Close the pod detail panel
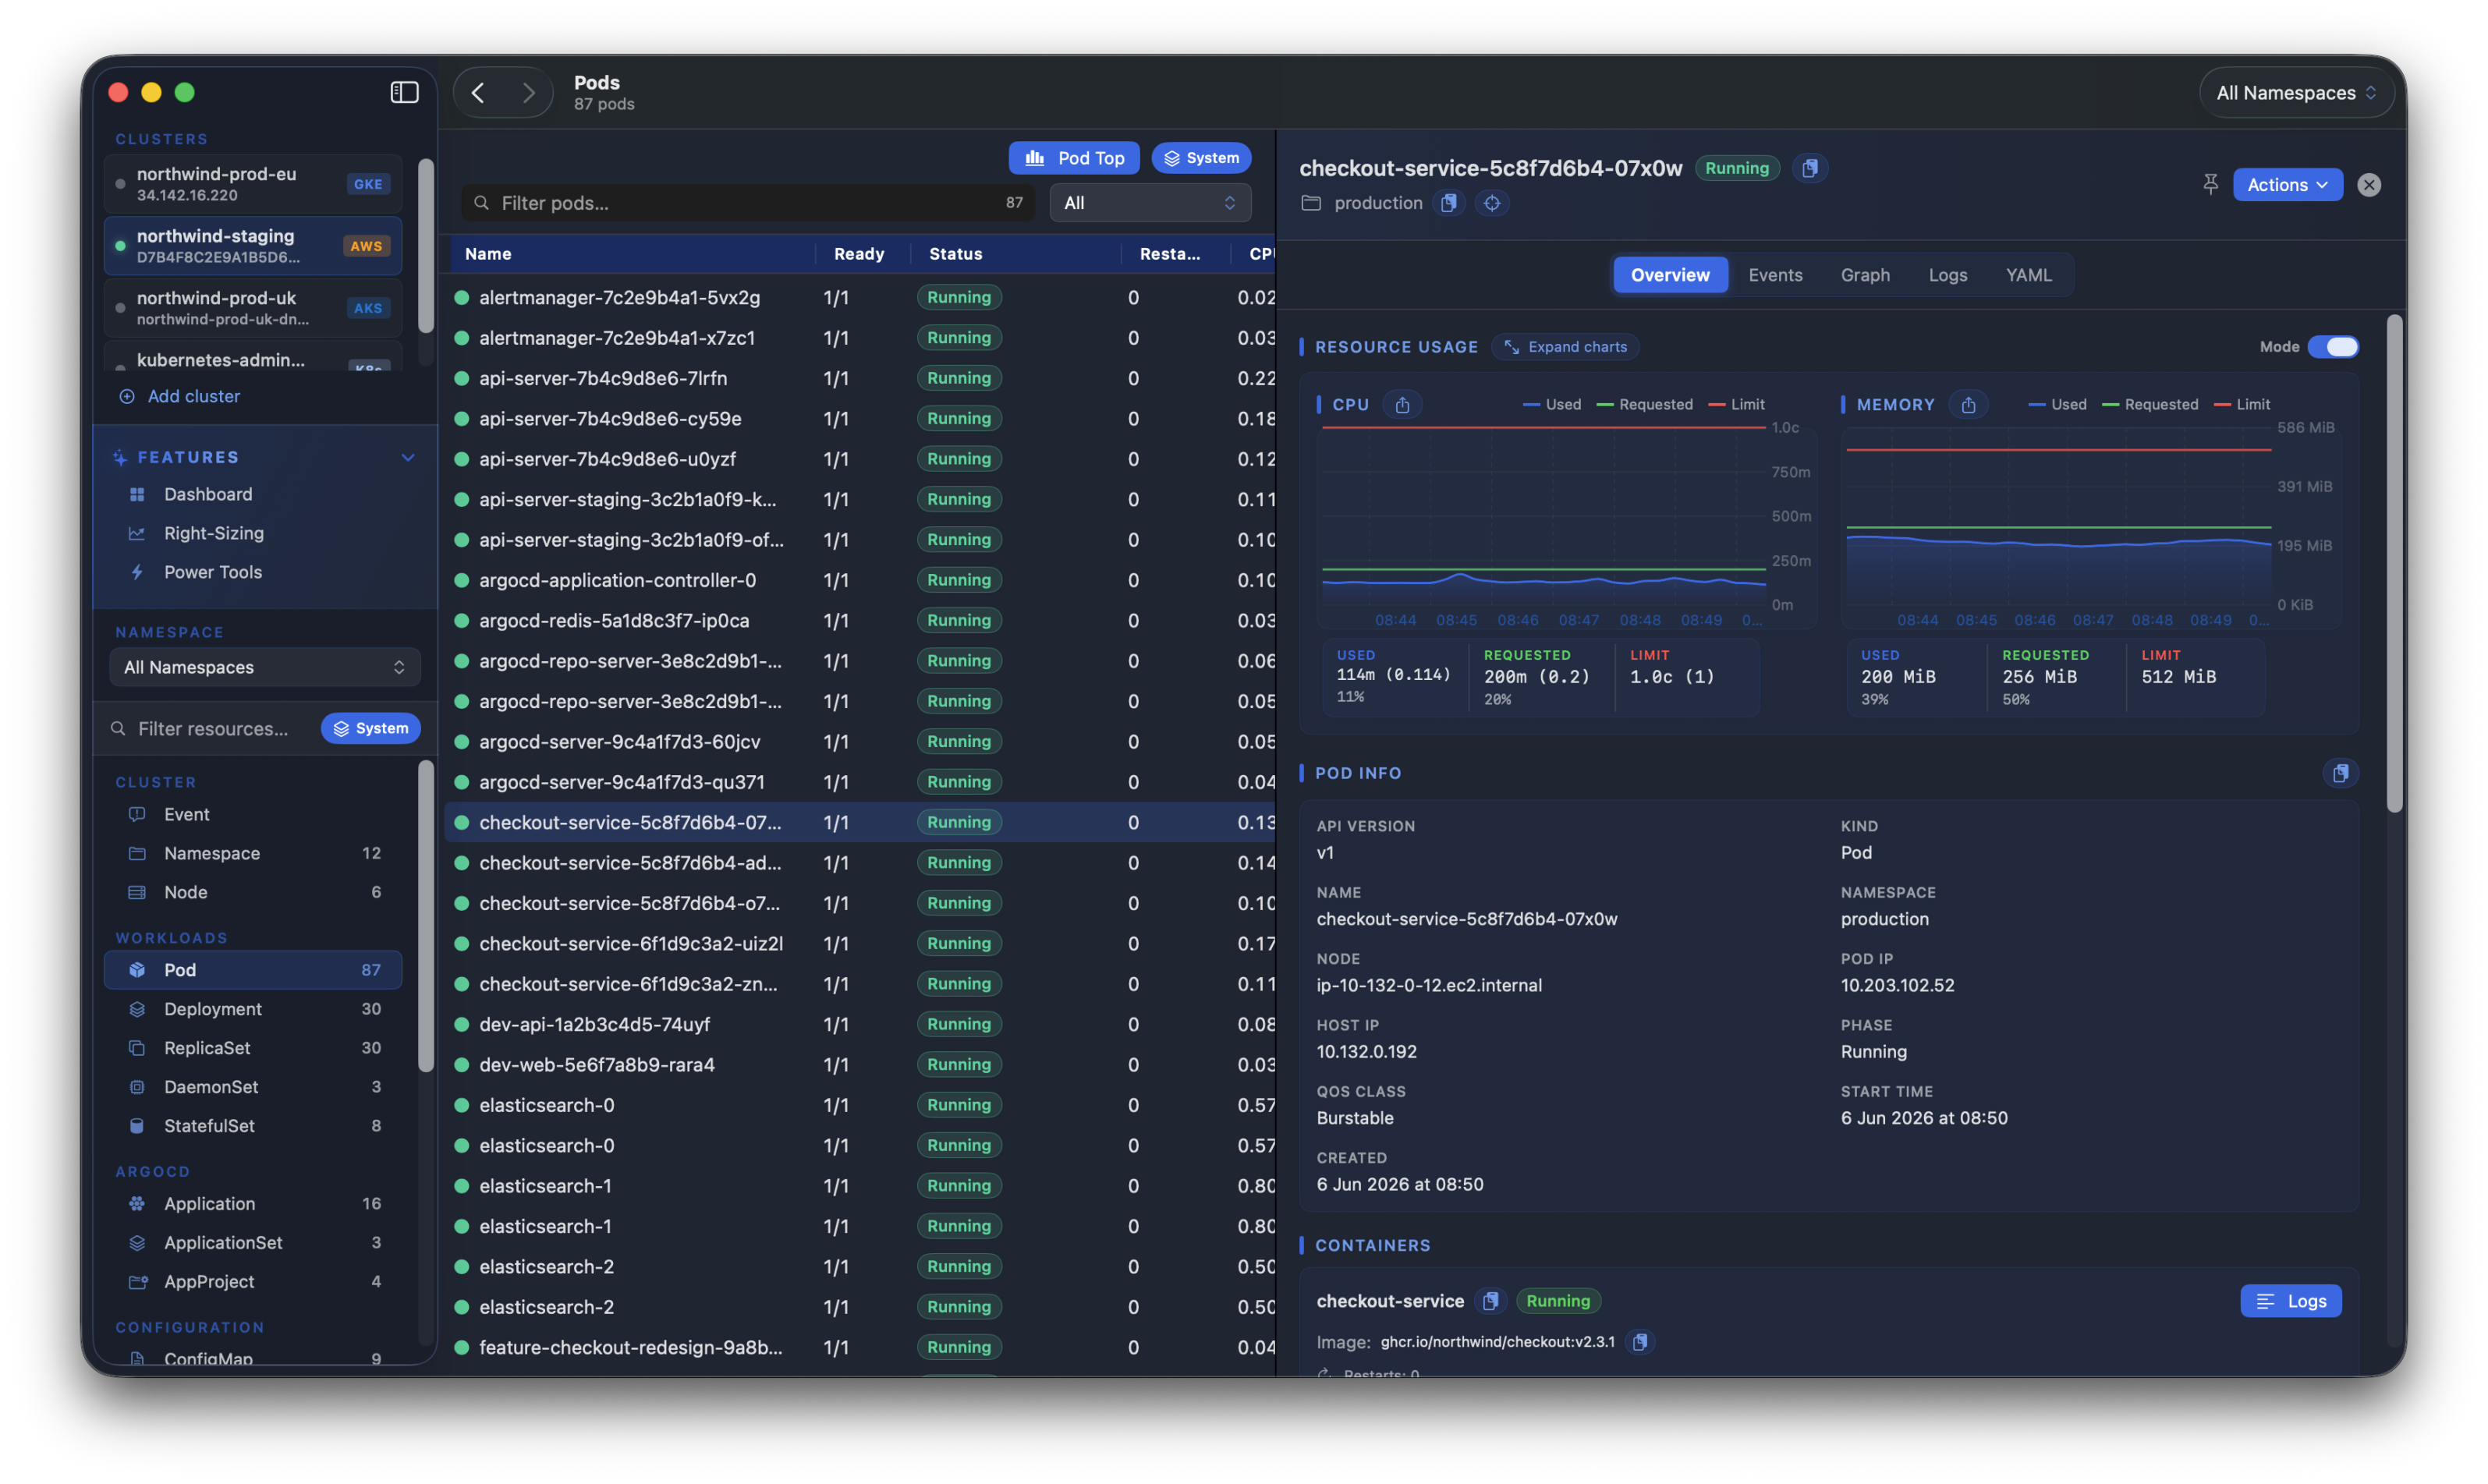 (2368, 185)
